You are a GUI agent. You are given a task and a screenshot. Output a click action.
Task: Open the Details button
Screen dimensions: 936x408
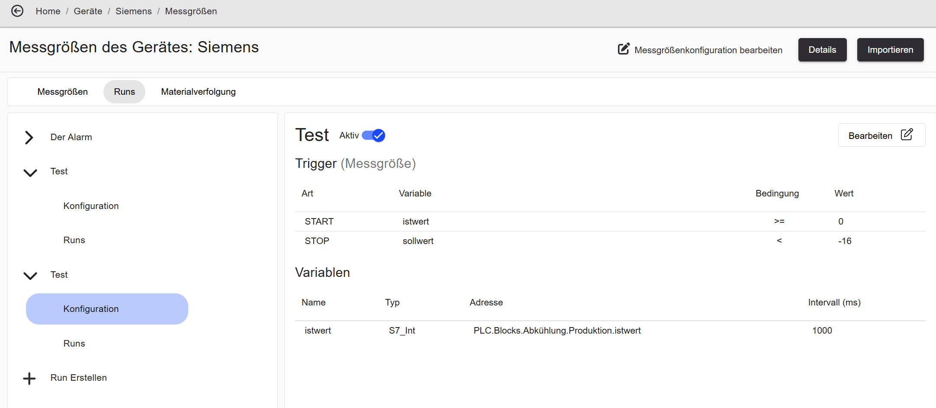[822, 50]
